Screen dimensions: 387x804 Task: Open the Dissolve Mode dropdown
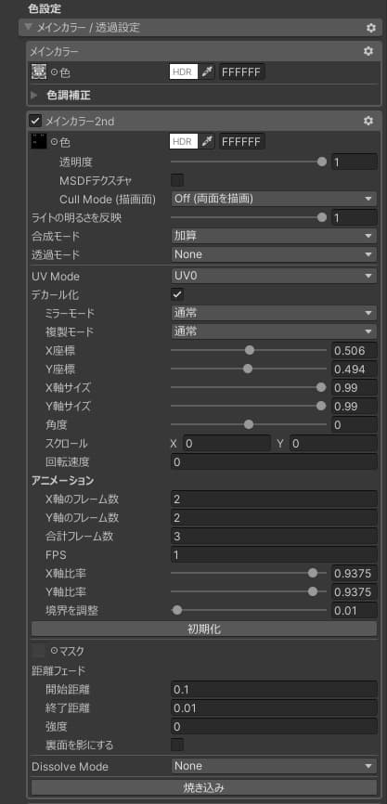pyautogui.click(x=274, y=766)
